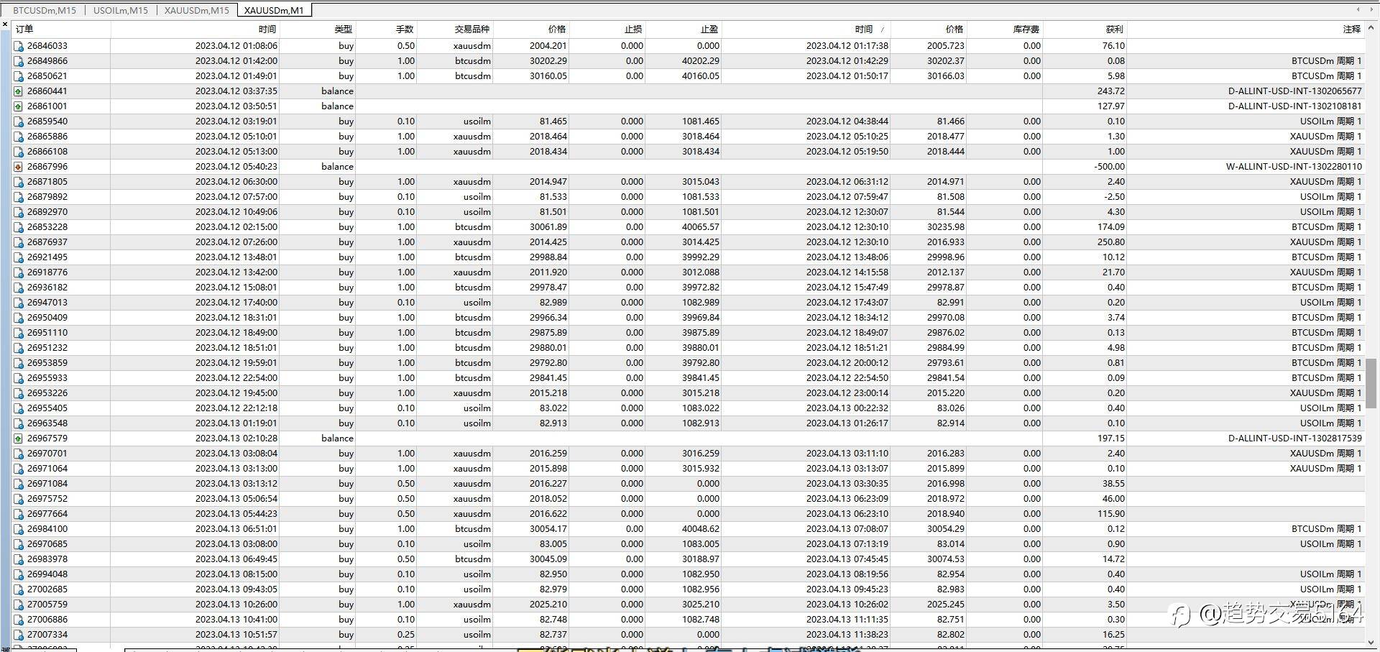This screenshot has width=1380, height=652.
Task: Close the terminal panel with the X button
Action: pos(5,24)
